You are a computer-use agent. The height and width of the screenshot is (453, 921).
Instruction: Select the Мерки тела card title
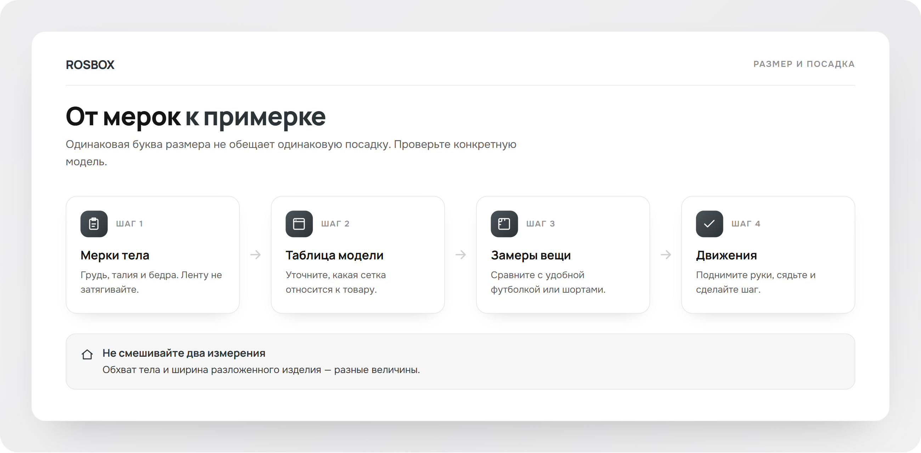(115, 256)
